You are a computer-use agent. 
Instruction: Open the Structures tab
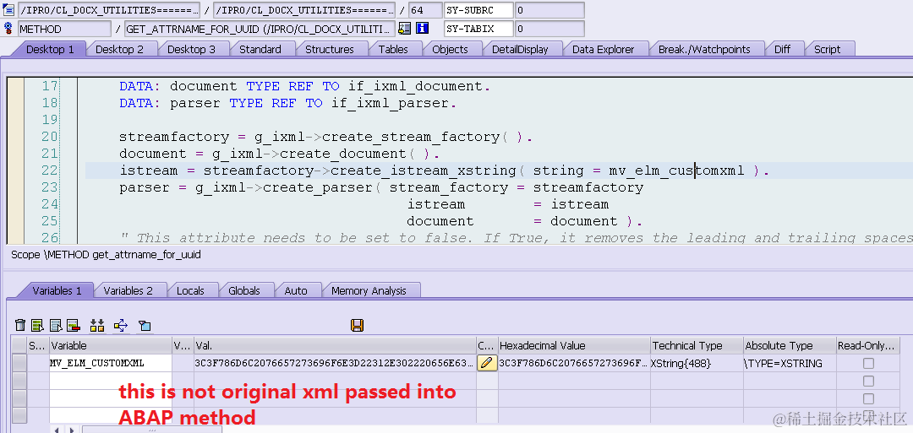click(x=330, y=50)
